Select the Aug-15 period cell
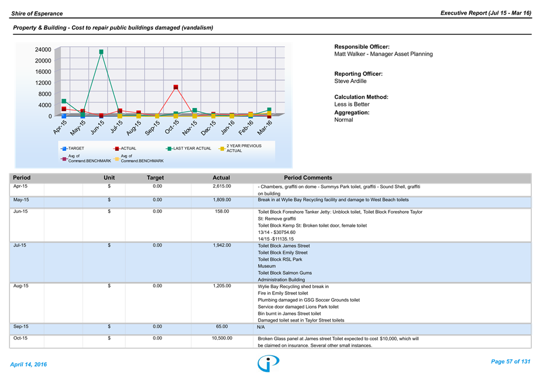543x384 pixels. [21, 286]
